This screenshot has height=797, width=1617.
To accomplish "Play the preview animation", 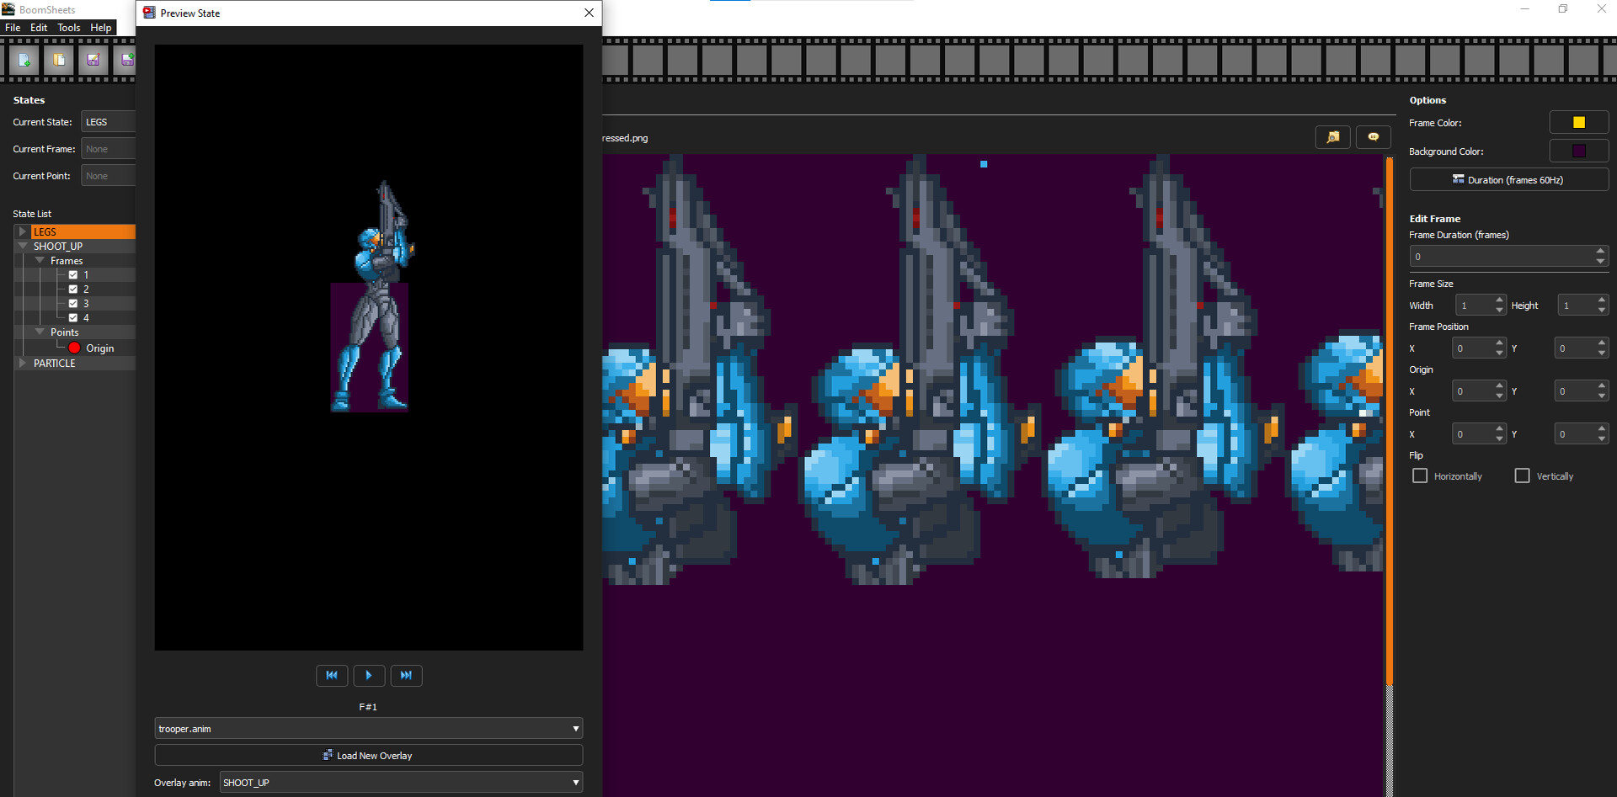I will 369,676.
